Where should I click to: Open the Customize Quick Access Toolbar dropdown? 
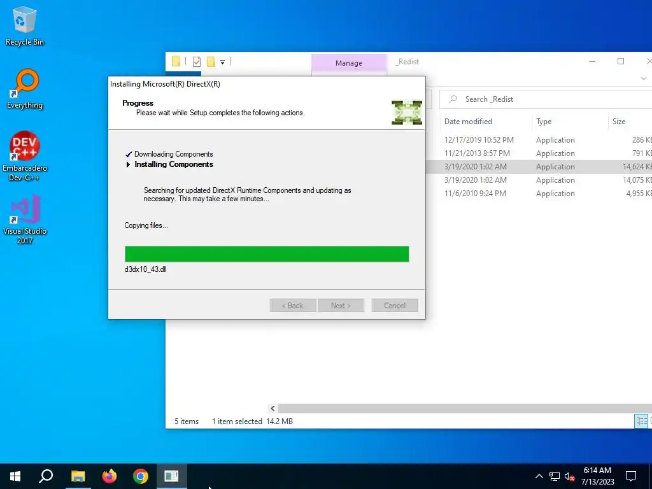[x=222, y=62]
